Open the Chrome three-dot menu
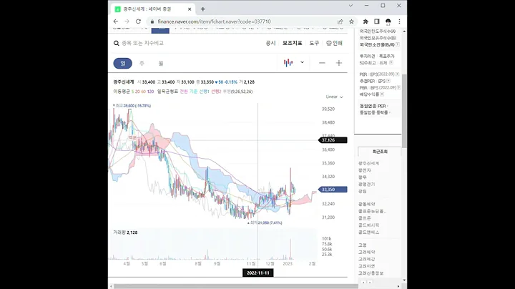 (399, 21)
